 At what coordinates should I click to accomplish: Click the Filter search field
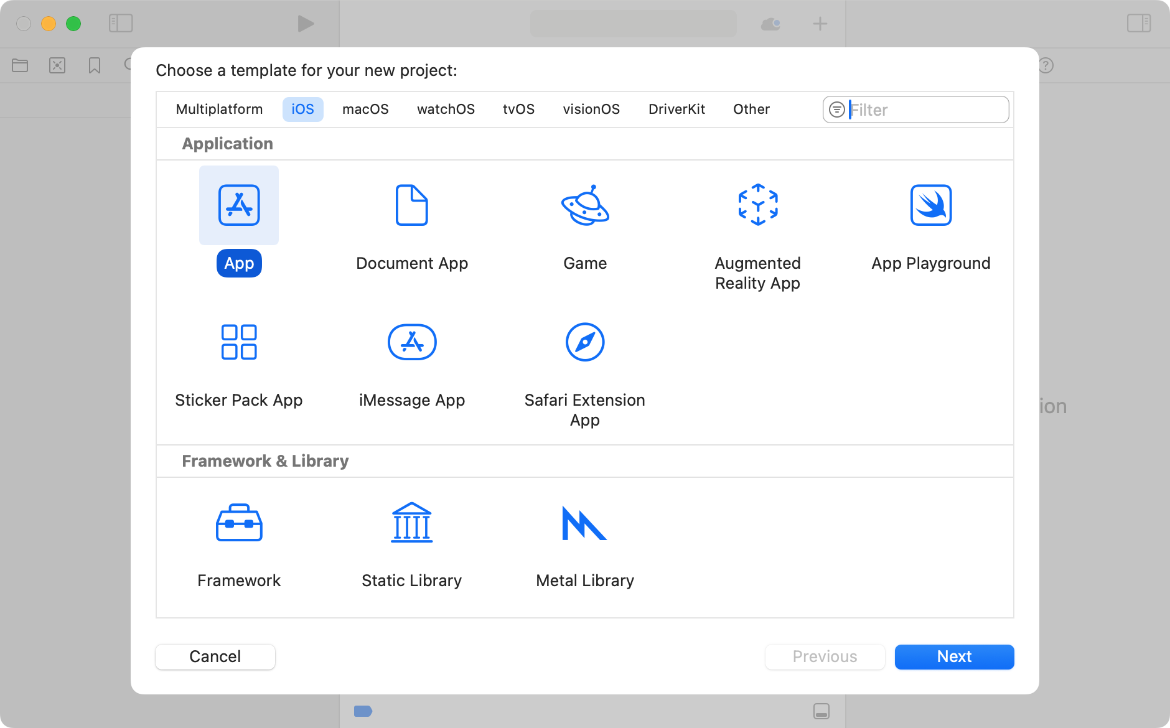(x=926, y=110)
